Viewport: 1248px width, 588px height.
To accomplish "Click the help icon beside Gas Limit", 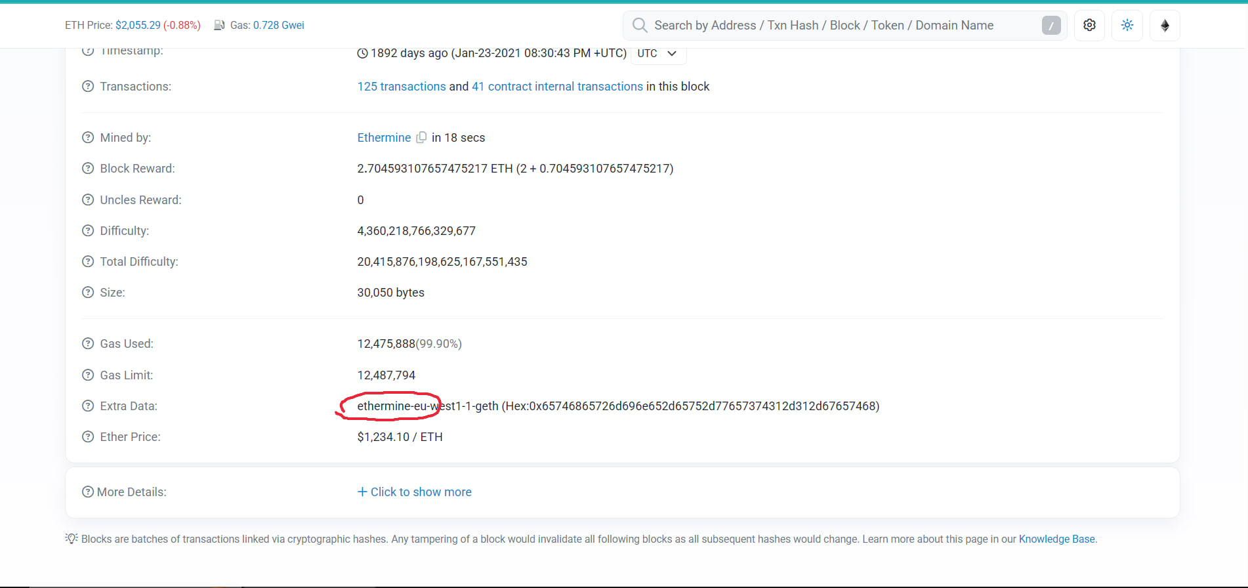I will pos(88,375).
